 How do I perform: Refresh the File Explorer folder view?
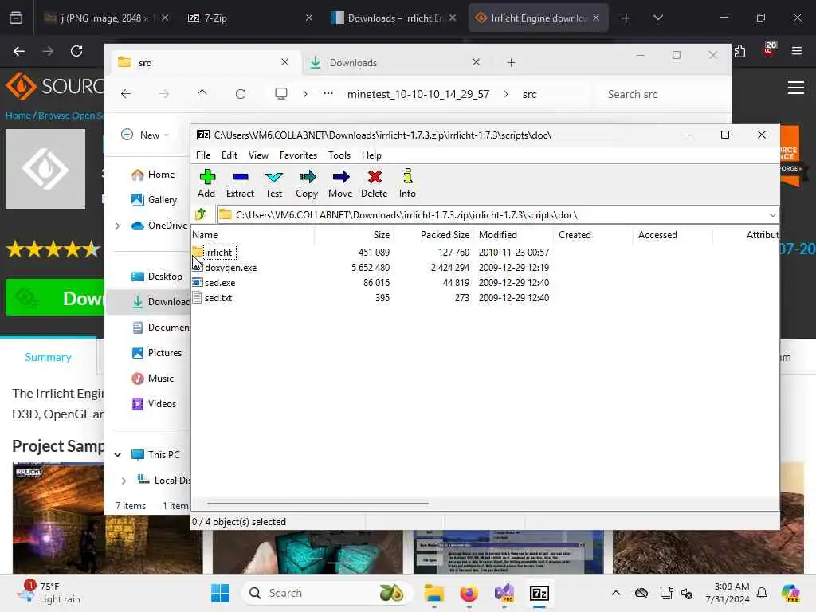point(241,94)
